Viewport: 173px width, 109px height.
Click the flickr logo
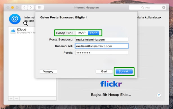coord(111,84)
